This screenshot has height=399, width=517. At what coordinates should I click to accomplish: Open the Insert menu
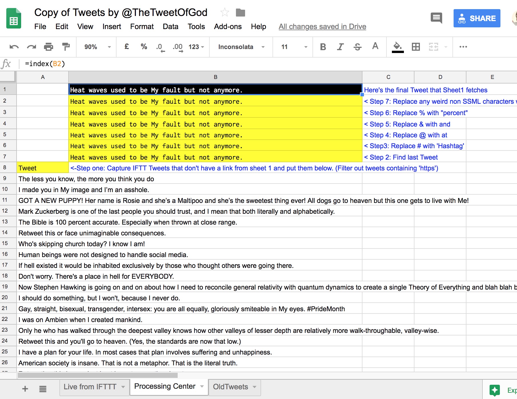pyautogui.click(x=112, y=27)
